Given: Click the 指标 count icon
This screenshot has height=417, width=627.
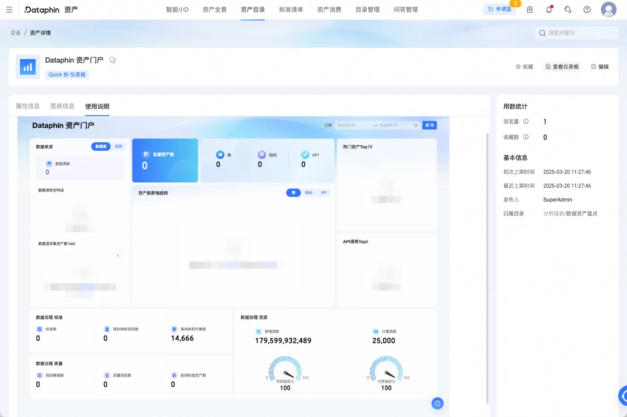Looking at the screenshot, I should (262, 155).
